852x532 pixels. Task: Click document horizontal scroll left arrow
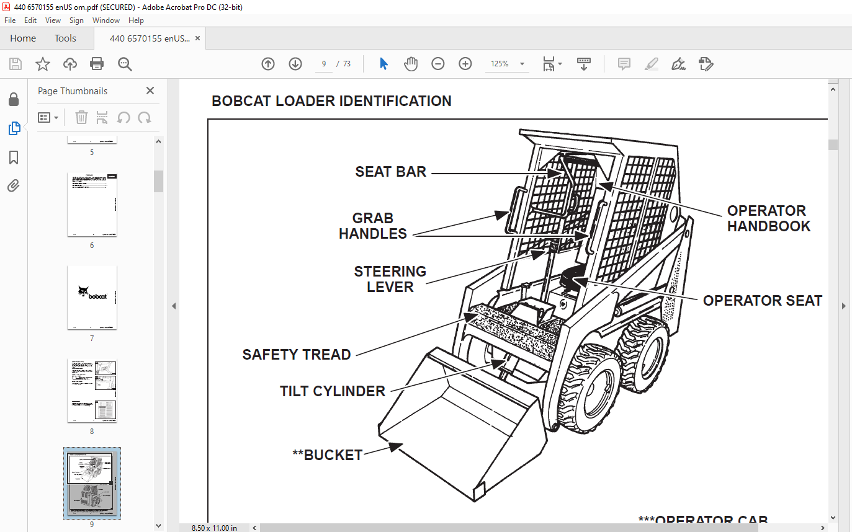click(254, 528)
